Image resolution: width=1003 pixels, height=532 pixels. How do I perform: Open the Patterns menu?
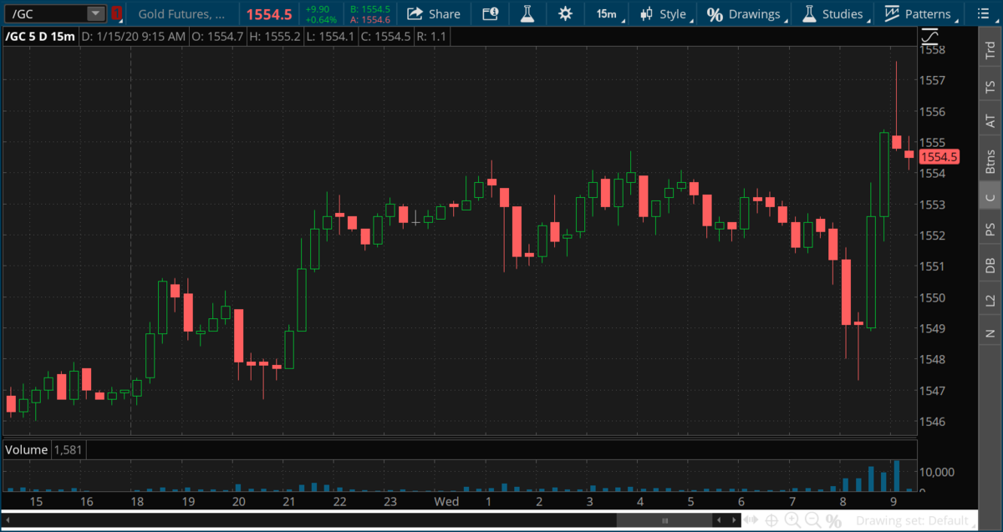919,13
